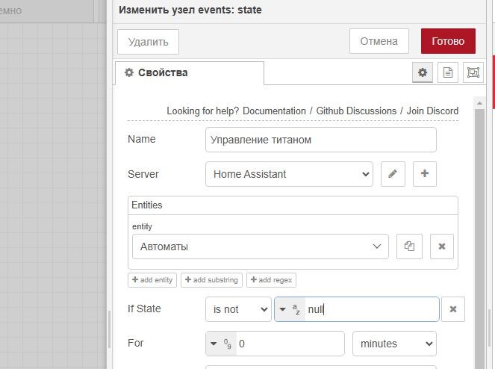This screenshot has height=369, width=495.
Task: Change the minutes unit dropdown
Action: pos(395,344)
